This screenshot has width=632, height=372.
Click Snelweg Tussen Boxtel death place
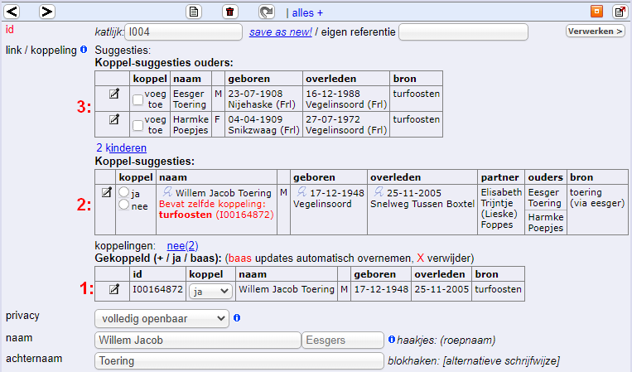tap(422, 204)
